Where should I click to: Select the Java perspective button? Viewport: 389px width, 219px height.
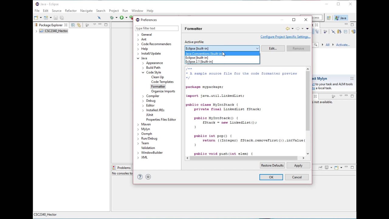(341, 18)
